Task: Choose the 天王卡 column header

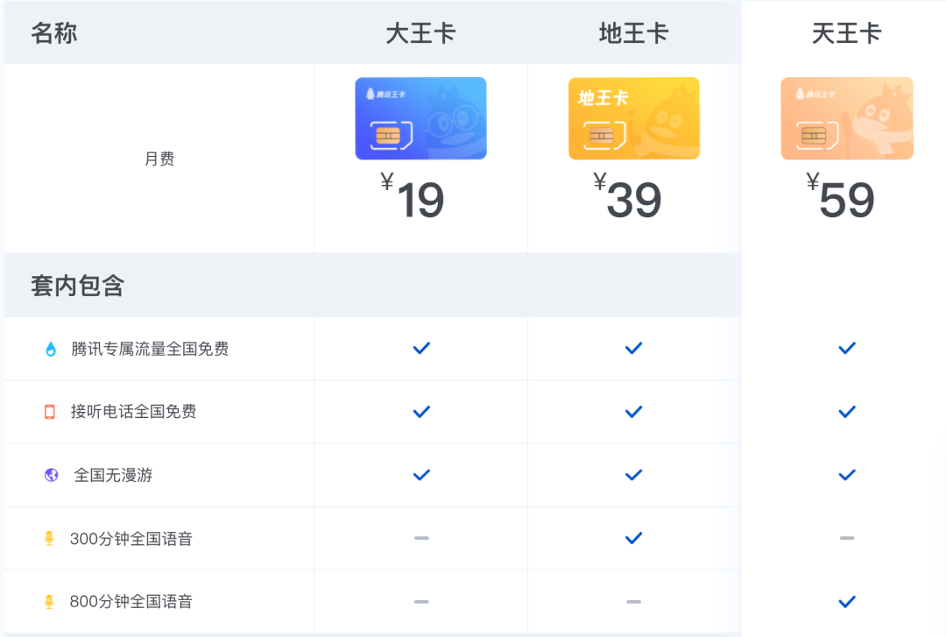Action: [846, 33]
